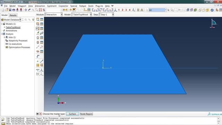Click the Print icon in toolbar
Image resolution: width=222 pixels, height=125 pixels.
point(14,10)
